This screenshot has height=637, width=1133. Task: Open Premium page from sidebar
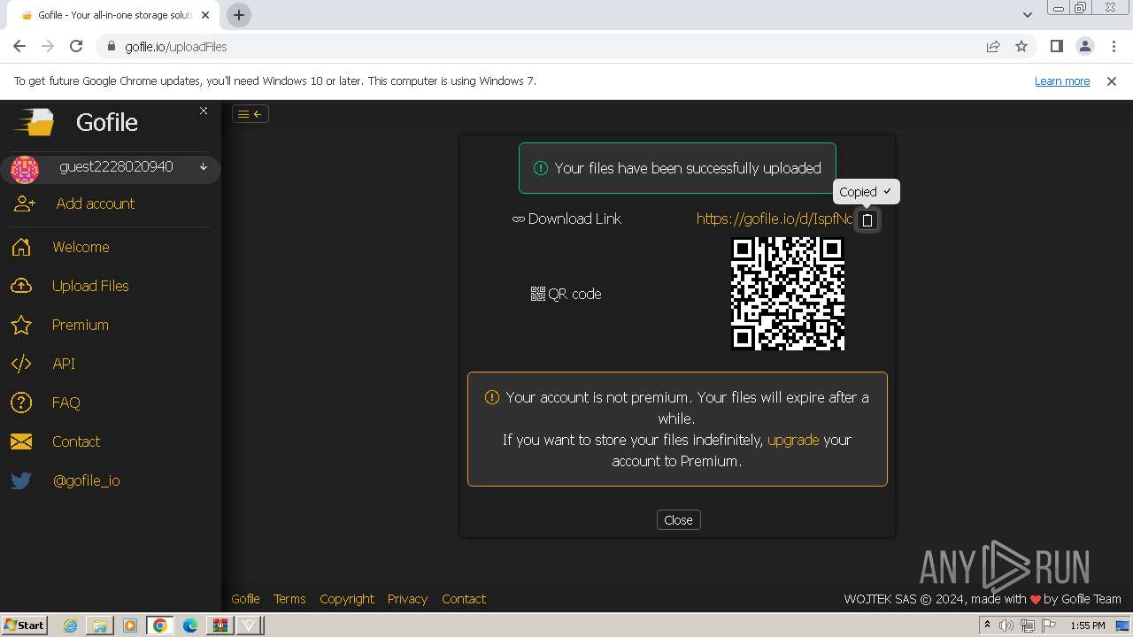pyautogui.click(x=80, y=325)
